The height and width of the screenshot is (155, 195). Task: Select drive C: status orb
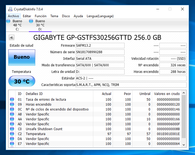(x=8, y=21)
